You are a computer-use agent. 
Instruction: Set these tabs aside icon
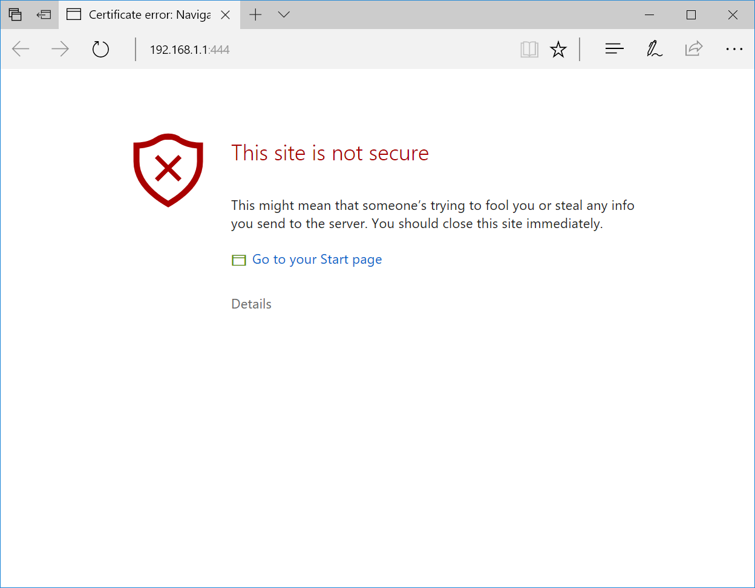pos(44,15)
